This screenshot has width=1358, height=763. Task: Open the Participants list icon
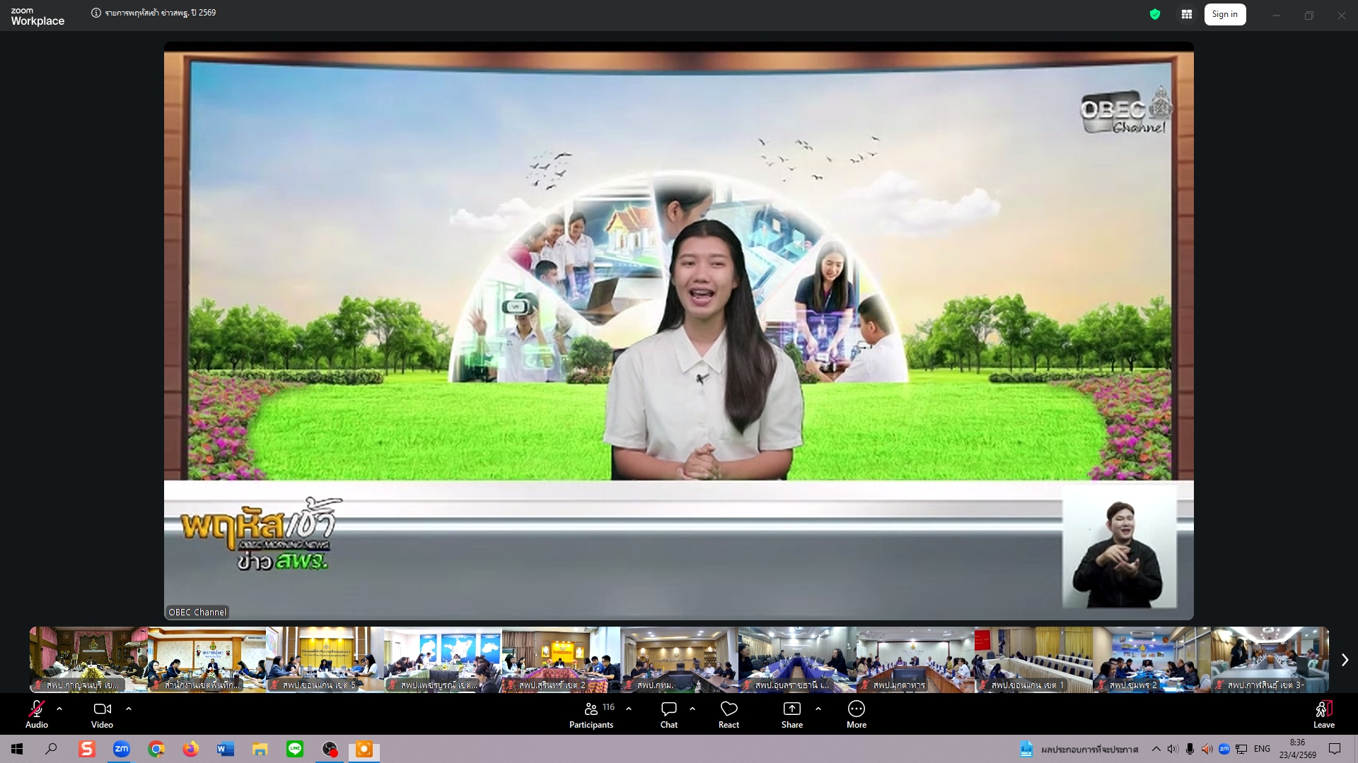(x=591, y=709)
